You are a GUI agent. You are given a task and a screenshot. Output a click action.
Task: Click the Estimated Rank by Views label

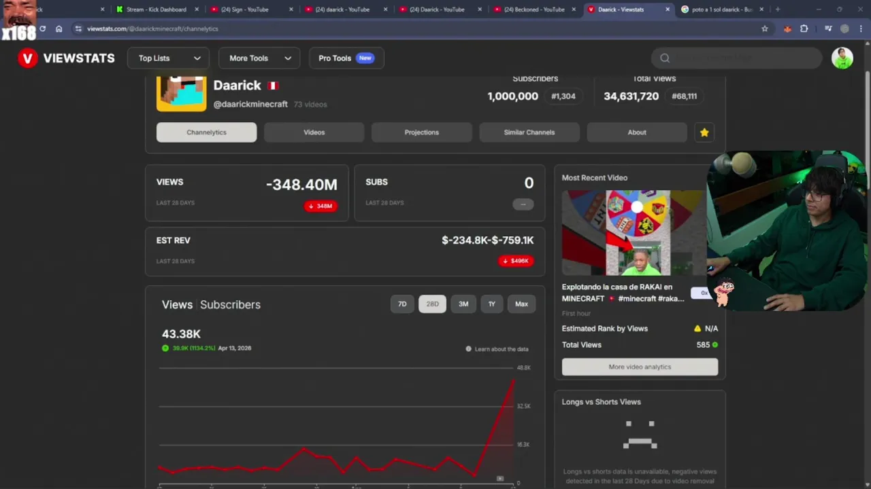tap(604, 329)
